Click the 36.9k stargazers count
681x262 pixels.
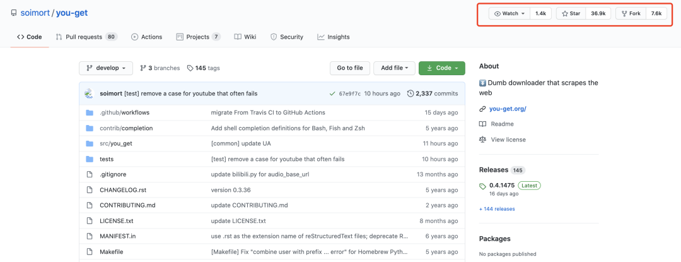pos(598,13)
